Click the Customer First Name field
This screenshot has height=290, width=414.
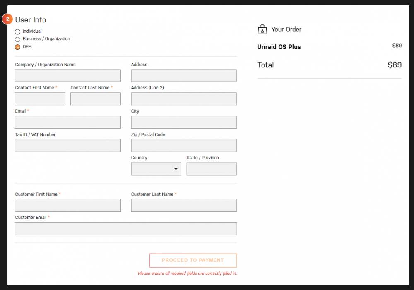68,205
